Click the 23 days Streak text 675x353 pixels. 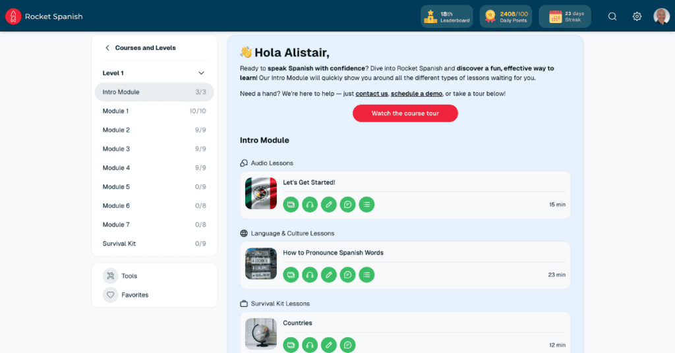click(574, 16)
